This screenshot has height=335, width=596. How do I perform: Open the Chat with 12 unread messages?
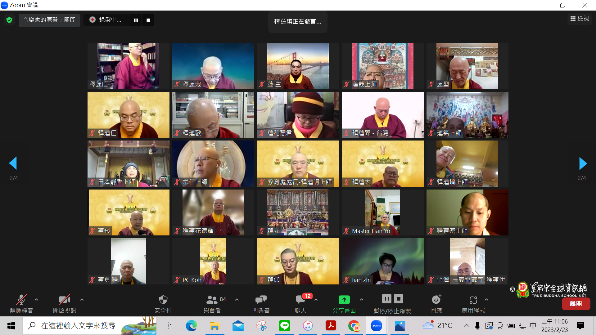tap(300, 300)
